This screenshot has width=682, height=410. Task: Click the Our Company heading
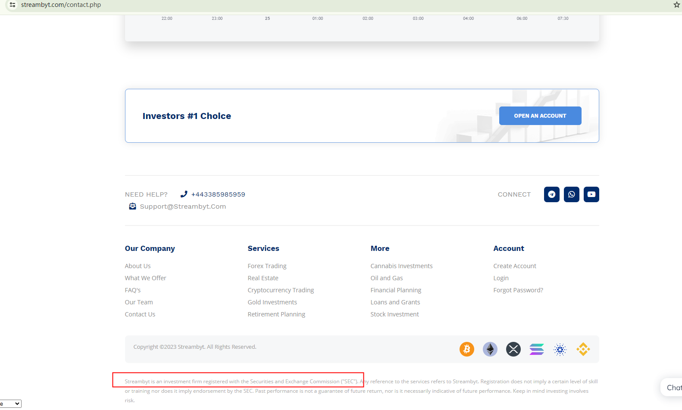click(x=150, y=248)
